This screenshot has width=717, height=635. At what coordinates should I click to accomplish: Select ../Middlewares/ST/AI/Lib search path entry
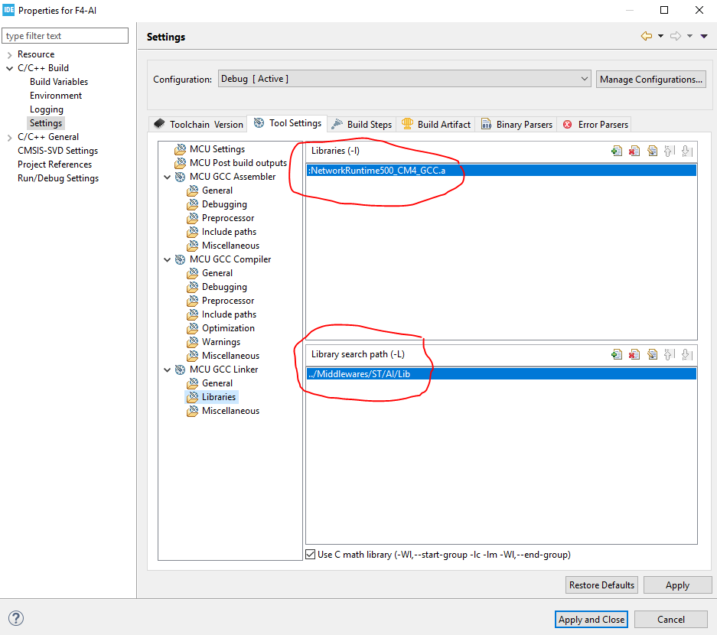[x=501, y=374]
